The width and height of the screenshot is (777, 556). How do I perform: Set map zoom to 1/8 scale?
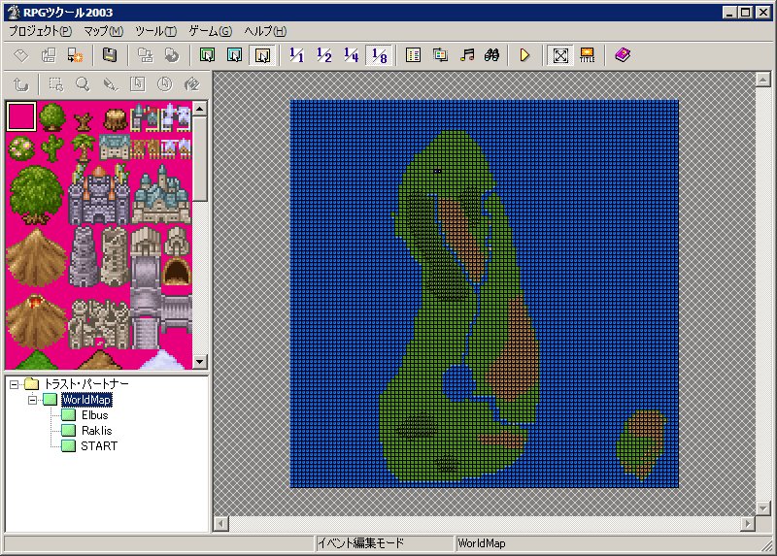pyautogui.click(x=379, y=55)
